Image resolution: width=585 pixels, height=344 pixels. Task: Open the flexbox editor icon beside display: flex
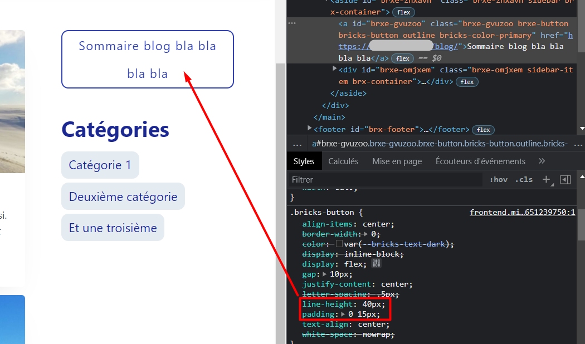[x=376, y=263]
